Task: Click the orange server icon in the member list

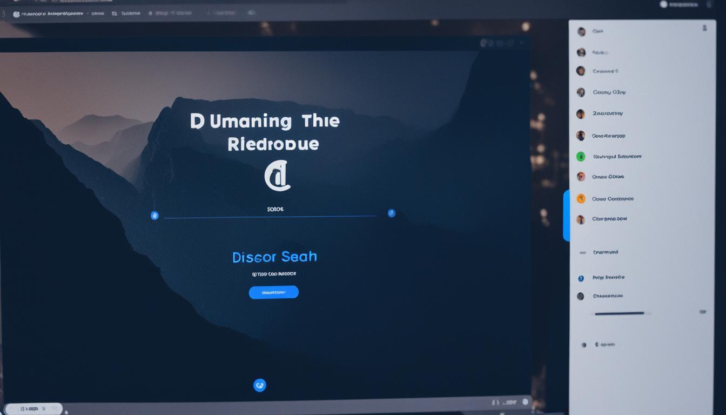Action: tap(580, 198)
